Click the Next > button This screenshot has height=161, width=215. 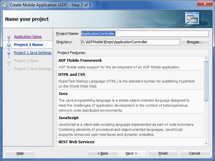(131, 154)
